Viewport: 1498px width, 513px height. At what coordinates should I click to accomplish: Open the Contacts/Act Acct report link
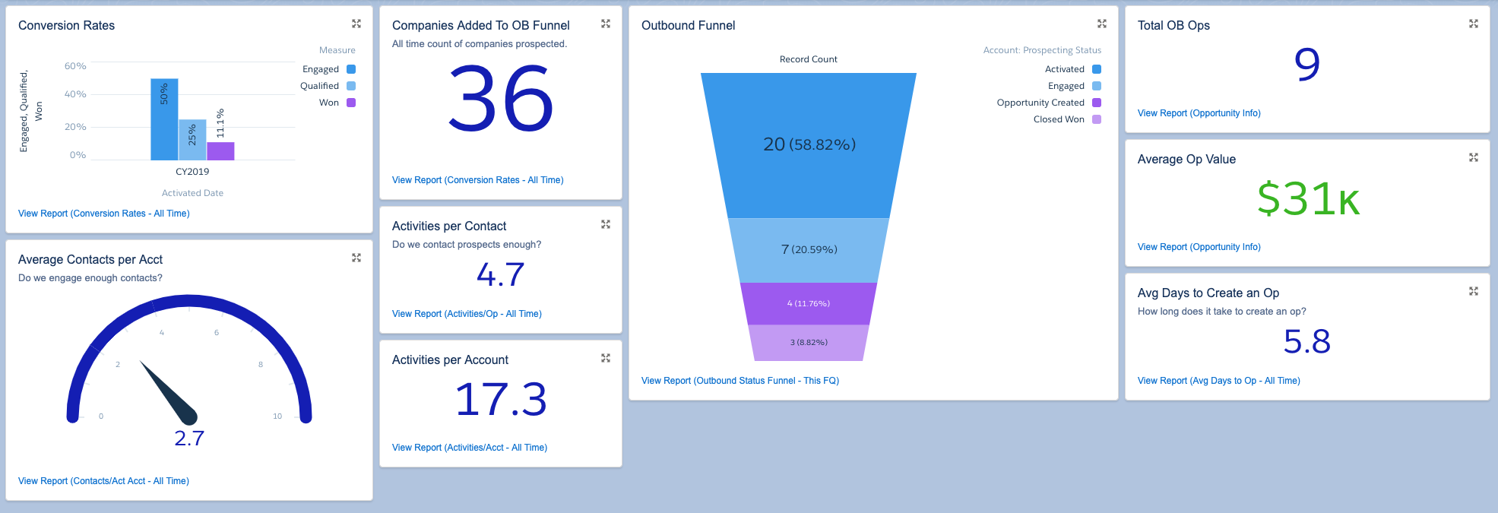pyautogui.click(x=103, y=481)
